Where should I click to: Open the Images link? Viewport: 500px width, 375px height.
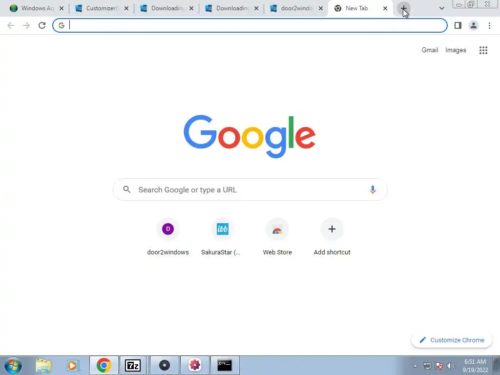click(x=456, y=50)
